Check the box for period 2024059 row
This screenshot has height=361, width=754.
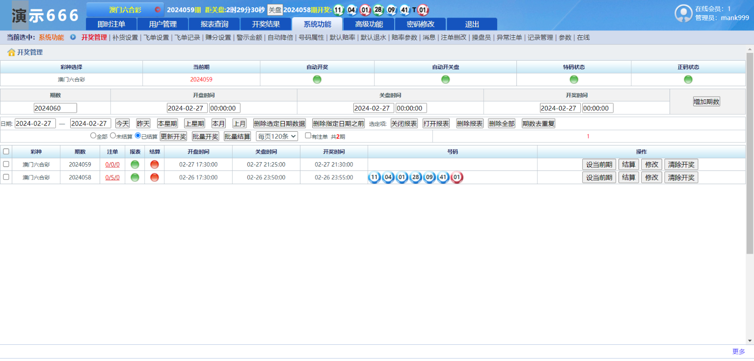pyautogui.click(x=6, y=164)
